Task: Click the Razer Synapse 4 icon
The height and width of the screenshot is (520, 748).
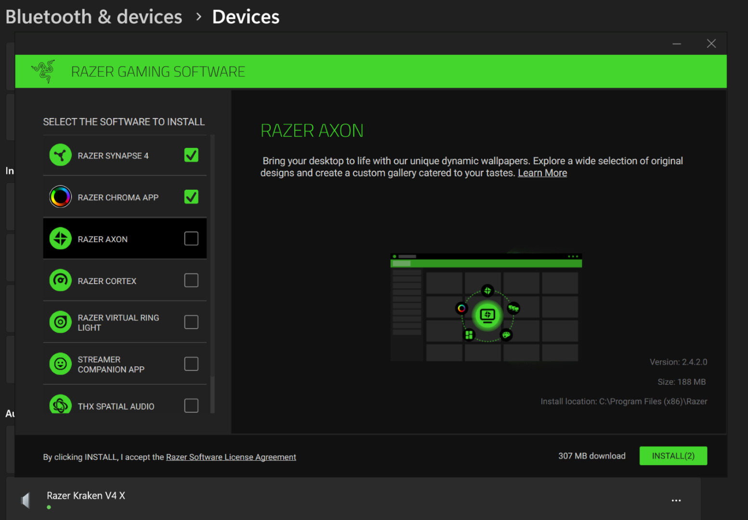Action: pos(60,156)
